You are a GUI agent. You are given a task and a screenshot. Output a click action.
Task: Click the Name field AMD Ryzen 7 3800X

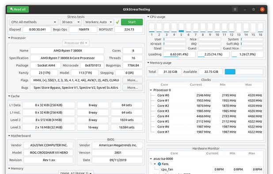(67, 51)
